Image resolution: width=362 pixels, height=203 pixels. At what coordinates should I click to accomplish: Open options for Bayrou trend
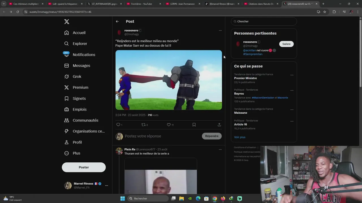point(292,91)
